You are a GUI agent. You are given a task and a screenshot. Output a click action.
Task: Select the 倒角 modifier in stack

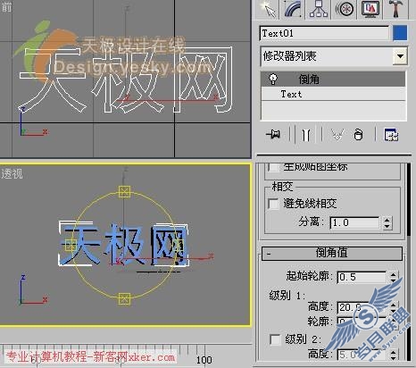point(333,79)
